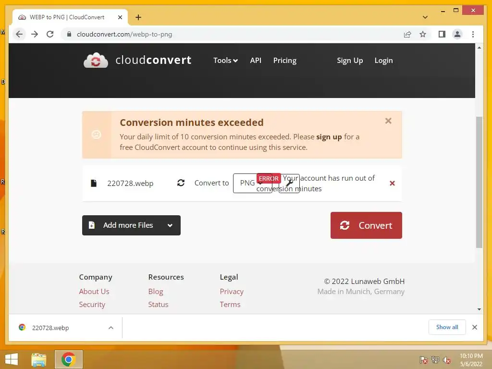Click the network tray icon
Viewport: 492px width, 369px height.
[435, 359]
